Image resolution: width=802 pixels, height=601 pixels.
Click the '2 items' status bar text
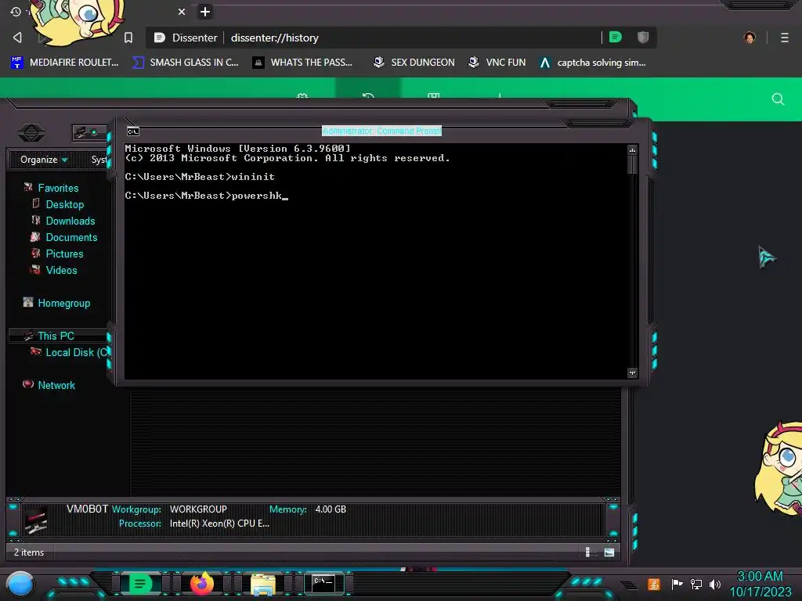click(29, 552)
